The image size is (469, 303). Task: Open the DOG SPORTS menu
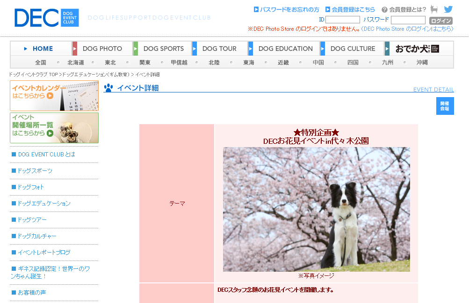(164, 49)
